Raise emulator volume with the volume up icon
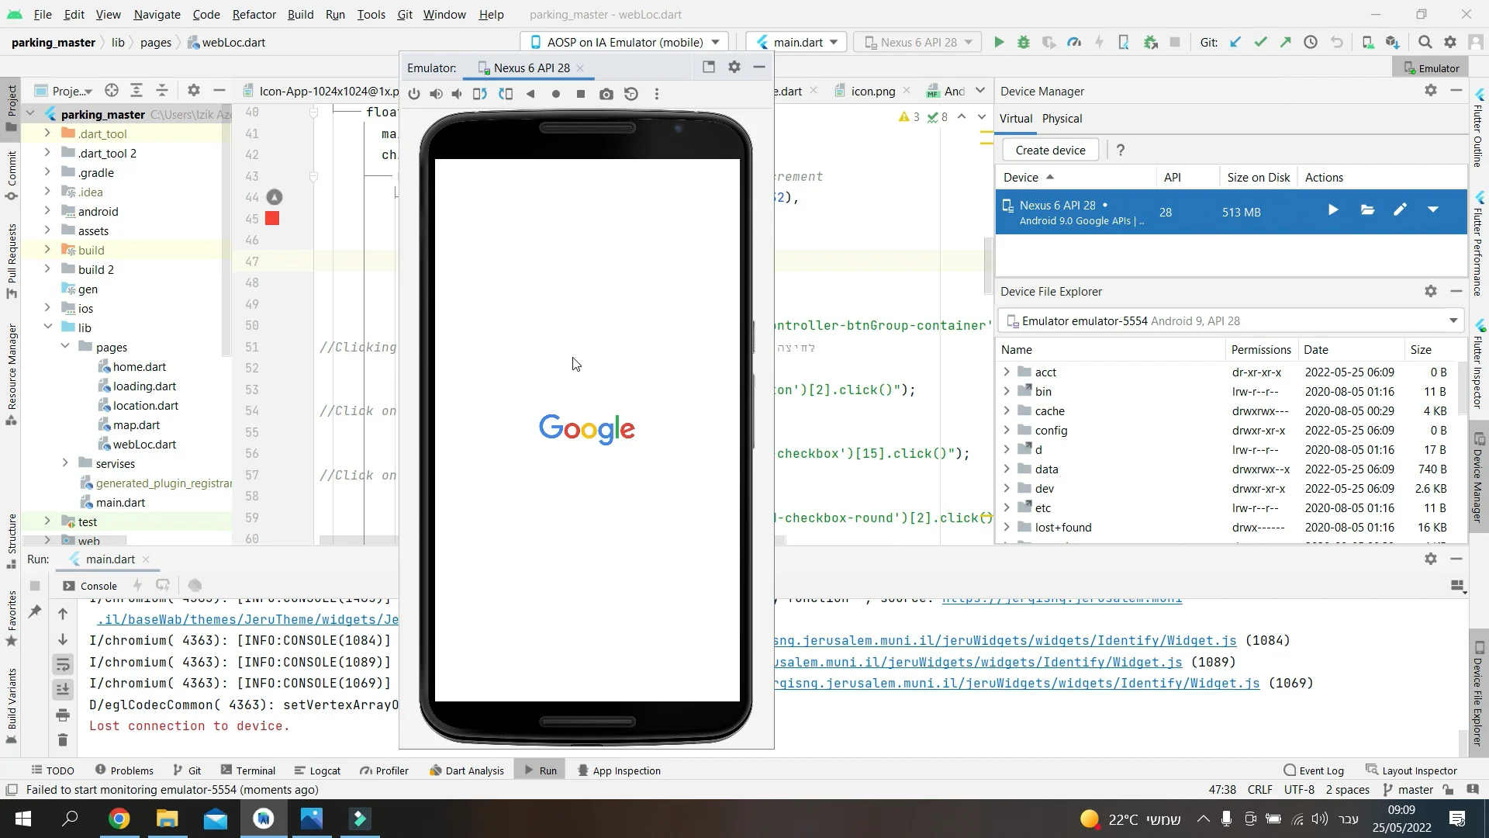 436,94
